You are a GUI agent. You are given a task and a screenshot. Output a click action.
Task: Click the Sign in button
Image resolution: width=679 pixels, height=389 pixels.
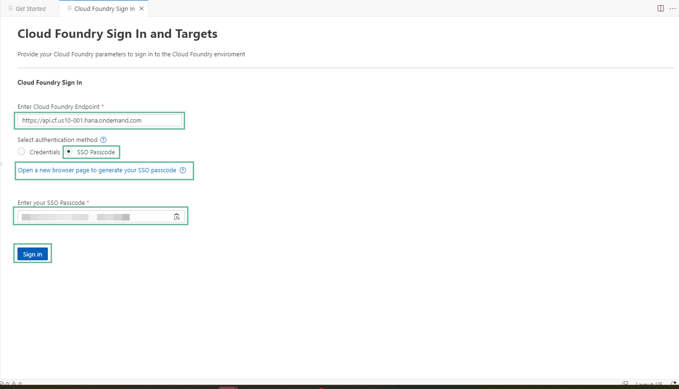(x=33, y=254)
